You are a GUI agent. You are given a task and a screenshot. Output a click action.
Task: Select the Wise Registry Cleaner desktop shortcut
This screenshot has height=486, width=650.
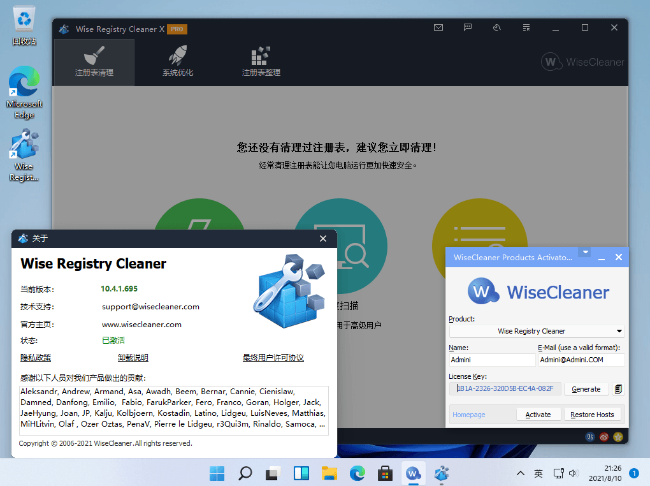tap(24, 155)
